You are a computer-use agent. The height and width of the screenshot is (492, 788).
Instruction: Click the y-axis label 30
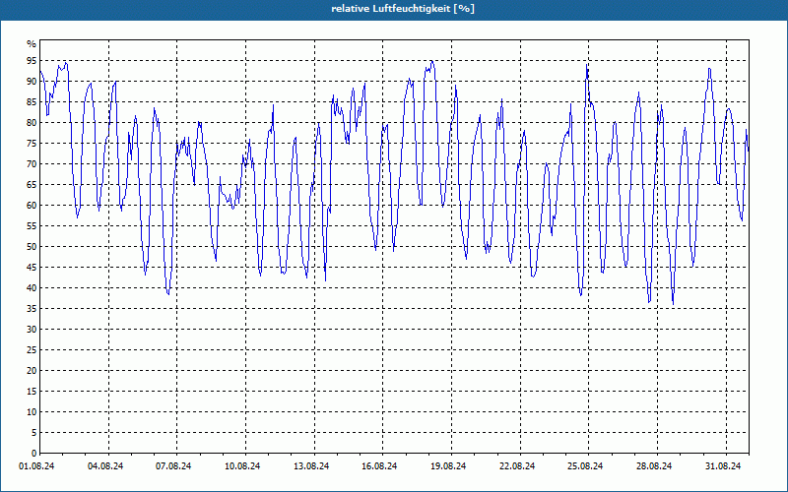pyautogui.click(x=32, y=330)
